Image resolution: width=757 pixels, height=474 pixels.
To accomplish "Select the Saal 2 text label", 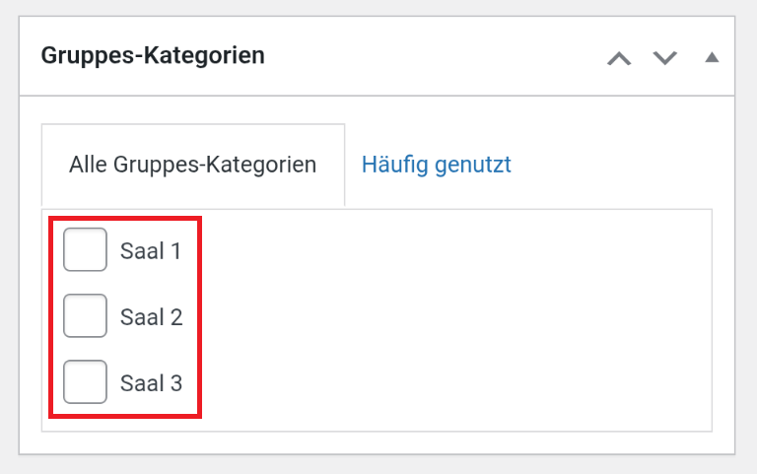I will point(151,317).
